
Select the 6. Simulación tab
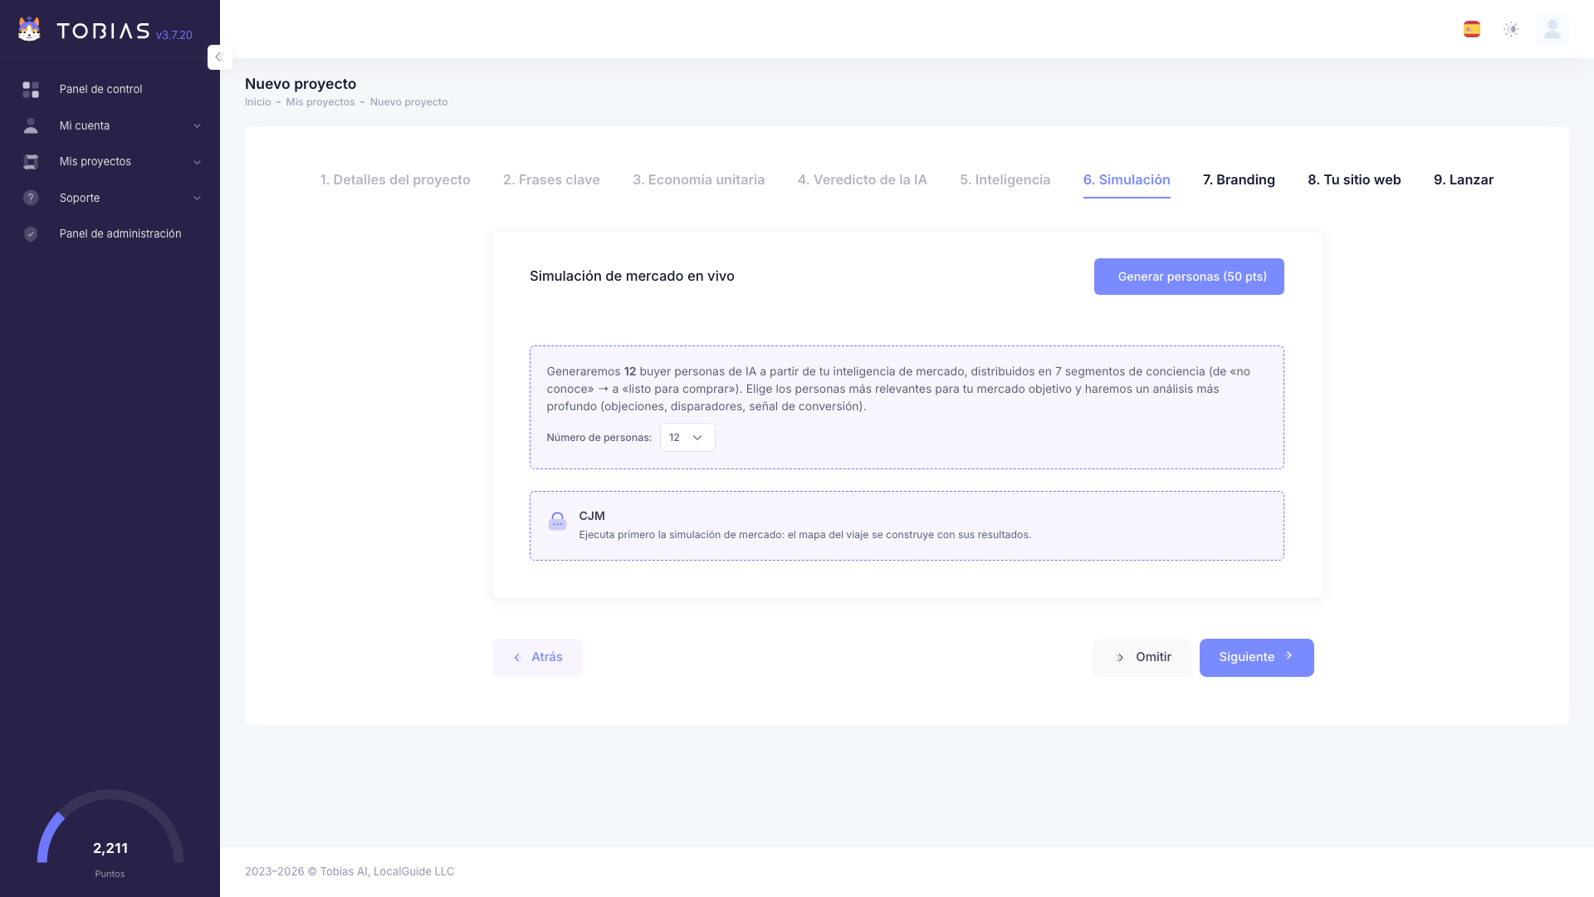pyautogui.click(x=1127, y=180)
